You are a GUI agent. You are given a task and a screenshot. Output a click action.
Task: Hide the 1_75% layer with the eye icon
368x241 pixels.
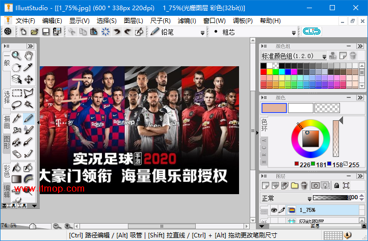click(x=274, y=210)
